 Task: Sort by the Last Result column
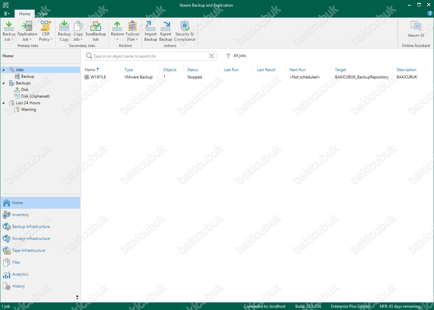pos(266,70)
